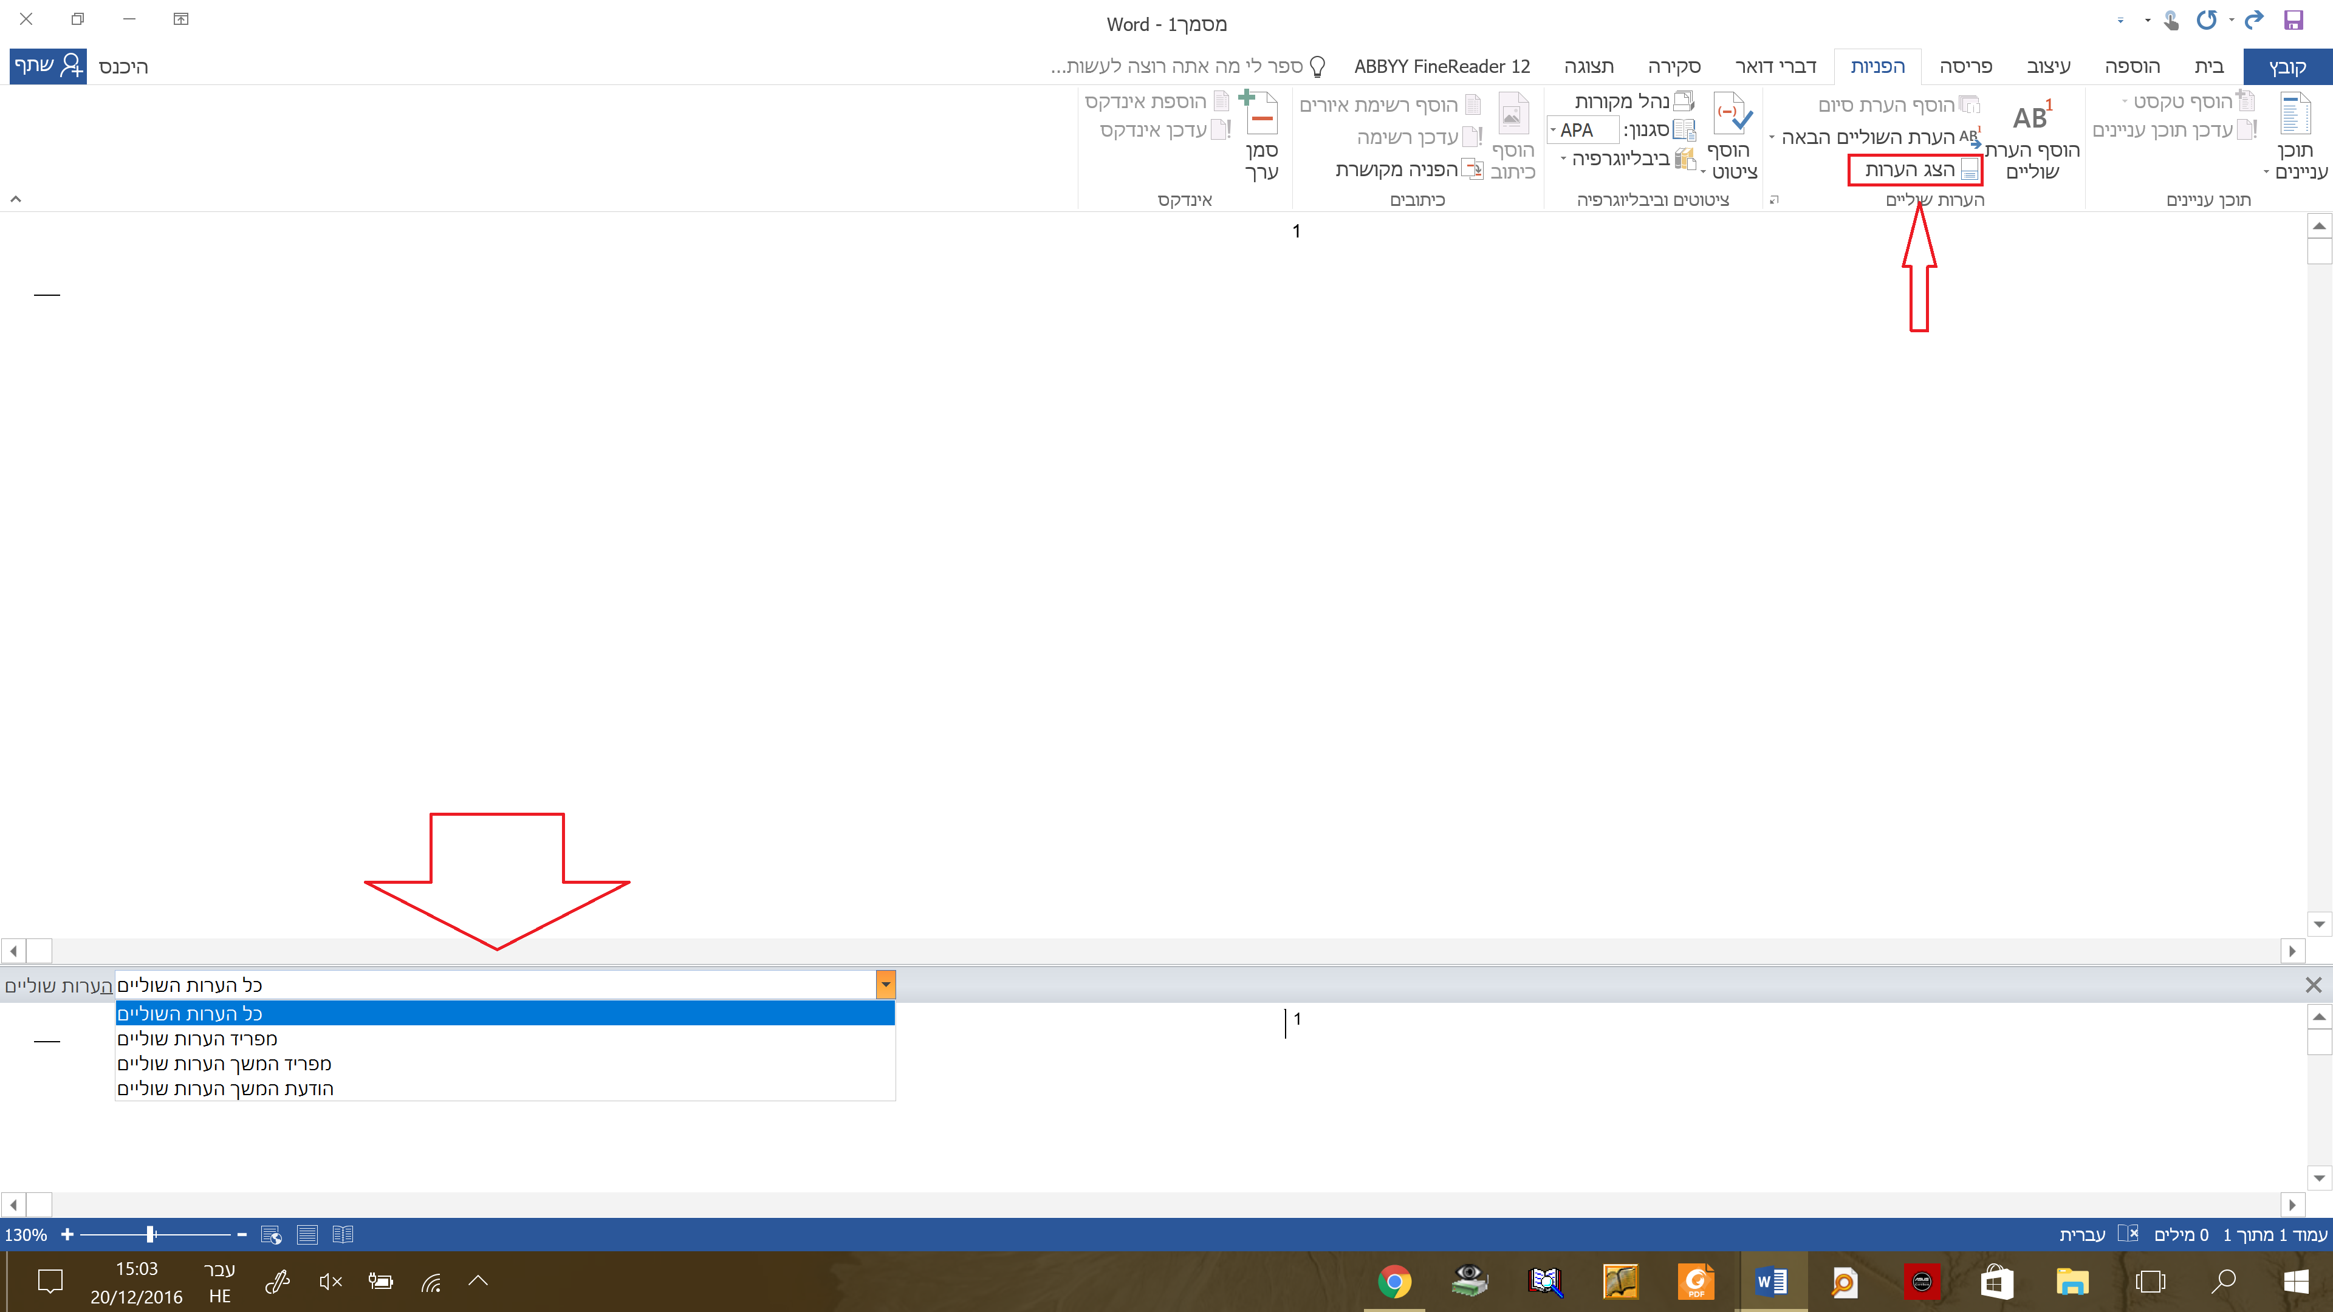Click the Undo arrow icon

(x=2253, y=20)
